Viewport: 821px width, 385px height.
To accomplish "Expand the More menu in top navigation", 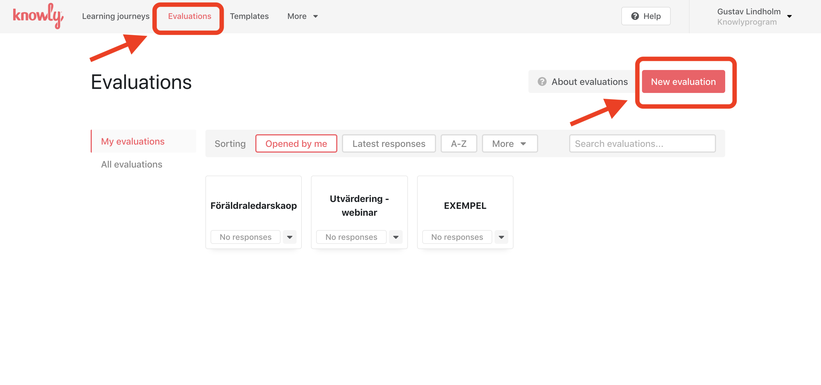I will [x=302, y=16].
